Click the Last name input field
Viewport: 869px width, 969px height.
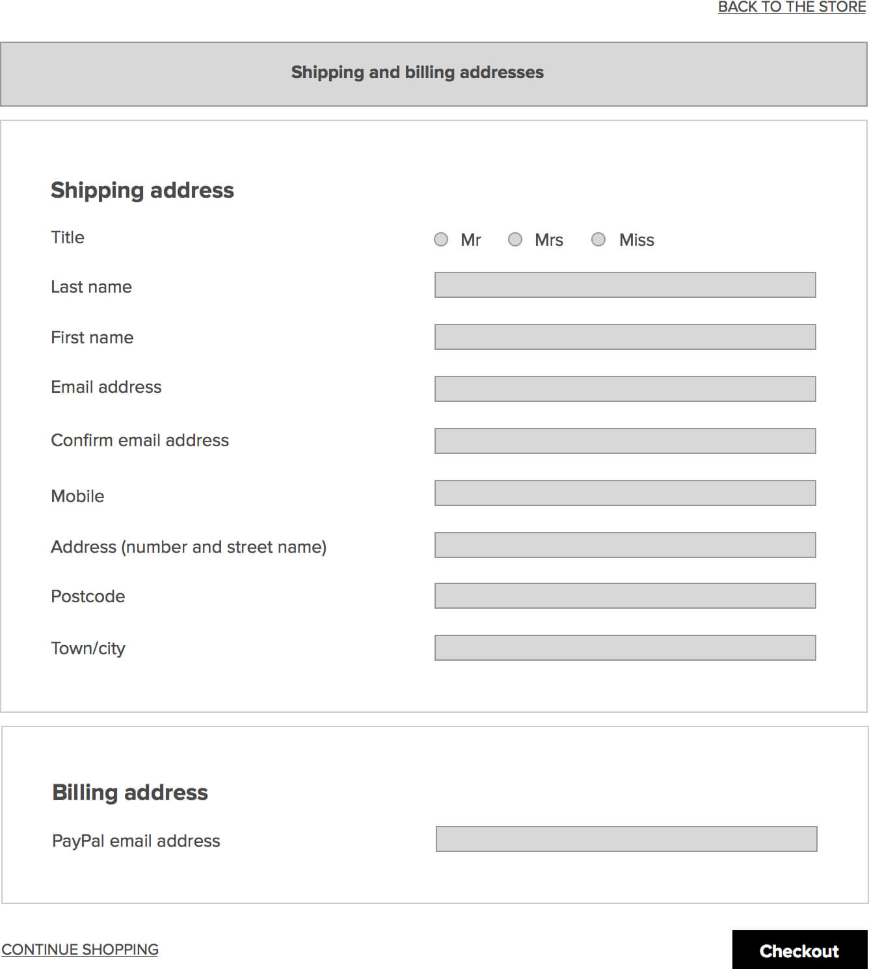pyautogui.click(x=625, y=285)
